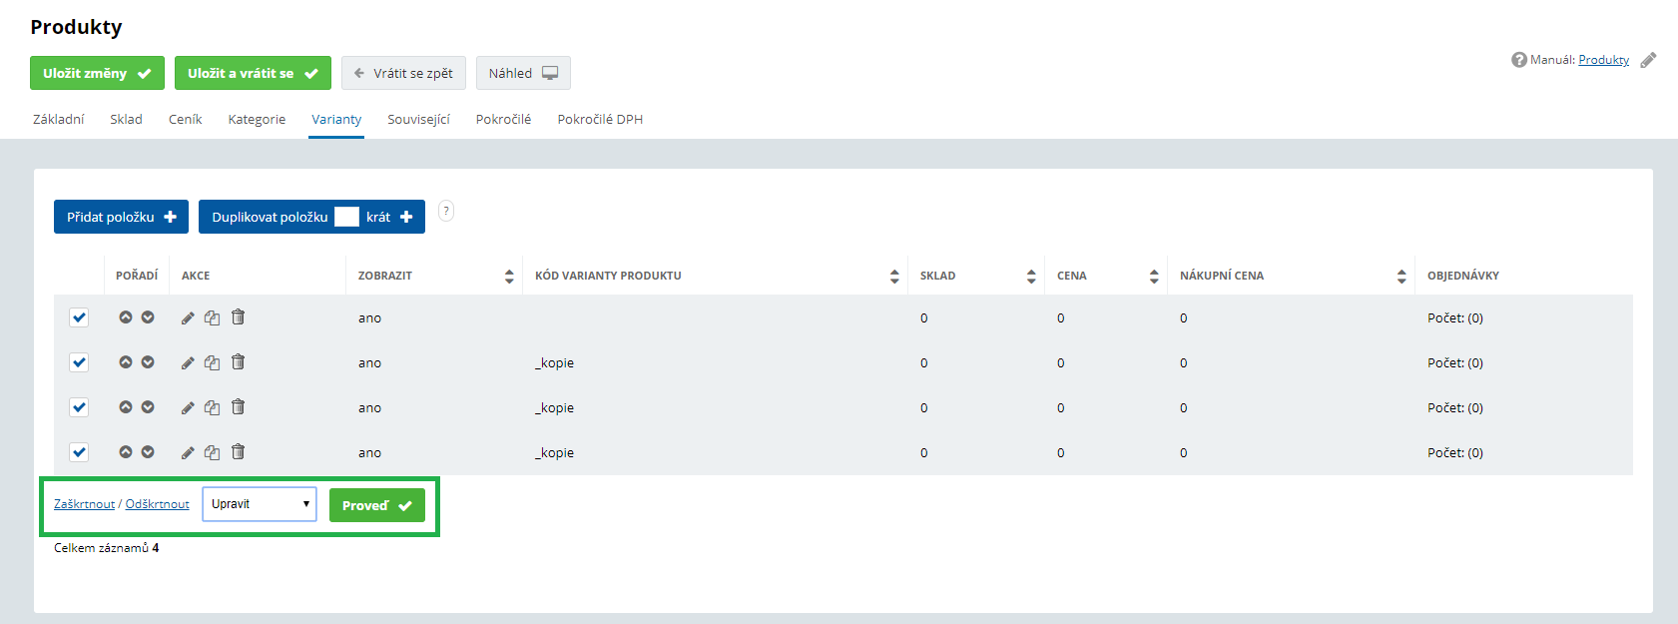Open the Produkty manual link

tap(1603, 60)
